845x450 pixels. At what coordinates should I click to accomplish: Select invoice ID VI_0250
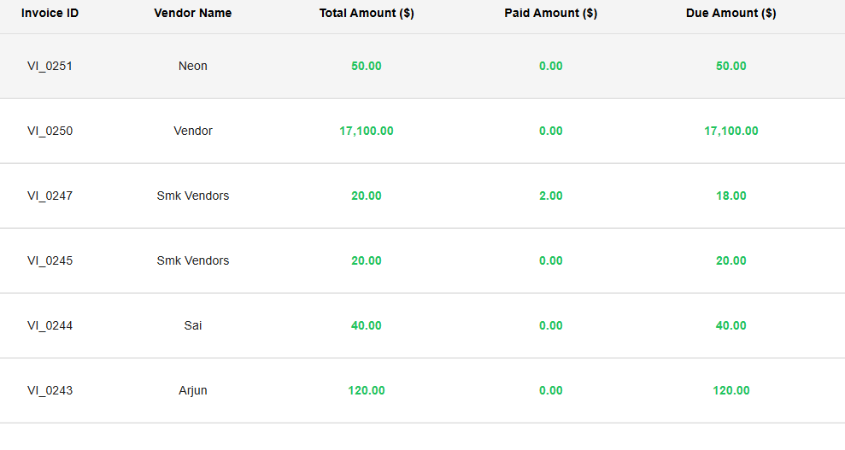50,131
